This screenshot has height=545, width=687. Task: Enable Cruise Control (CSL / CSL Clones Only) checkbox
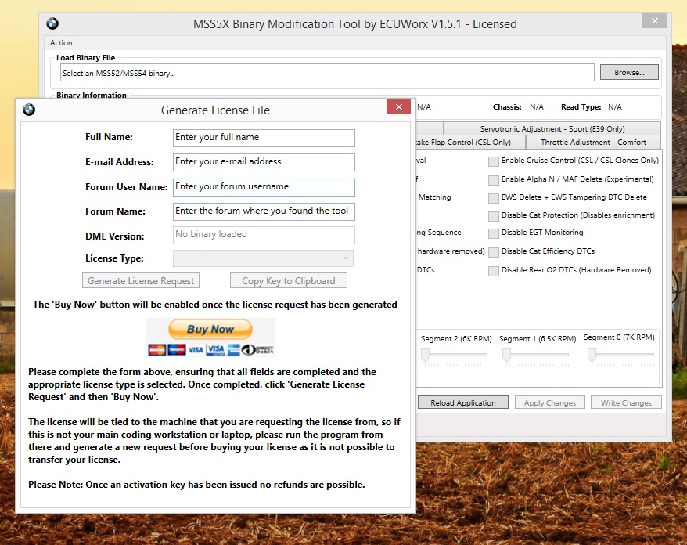coord(494,161)
